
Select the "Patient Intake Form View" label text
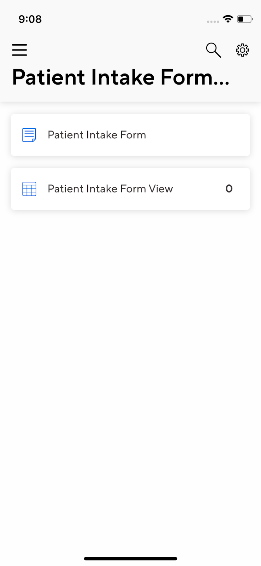(x=110, y=189)
